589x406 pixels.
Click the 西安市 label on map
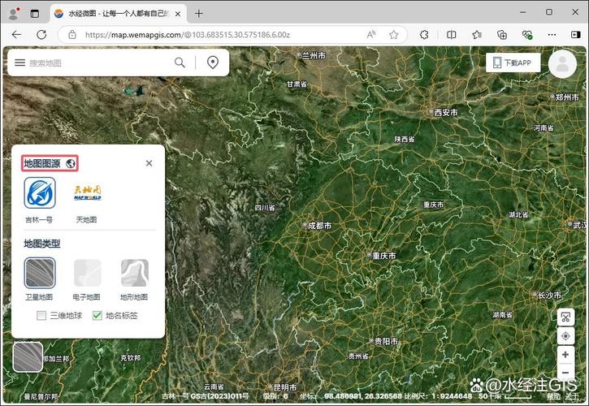(446, 112)
